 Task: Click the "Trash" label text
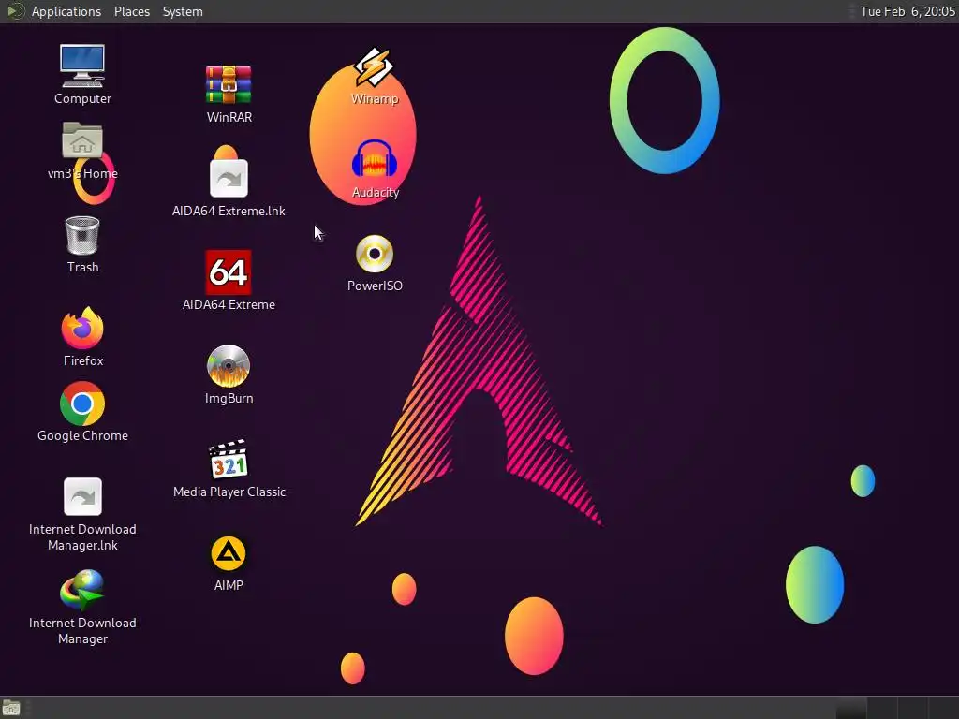point(82,267)
